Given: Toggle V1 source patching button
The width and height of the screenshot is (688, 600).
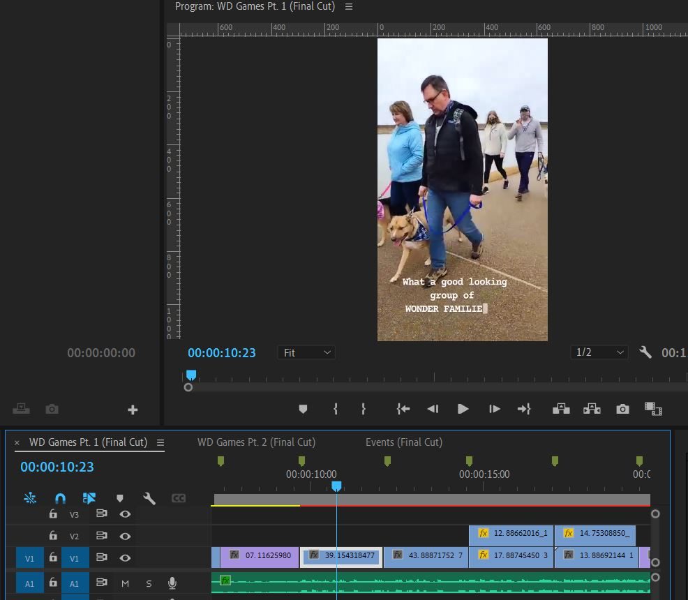Looking at the screenshot, I should pos(29,558).
